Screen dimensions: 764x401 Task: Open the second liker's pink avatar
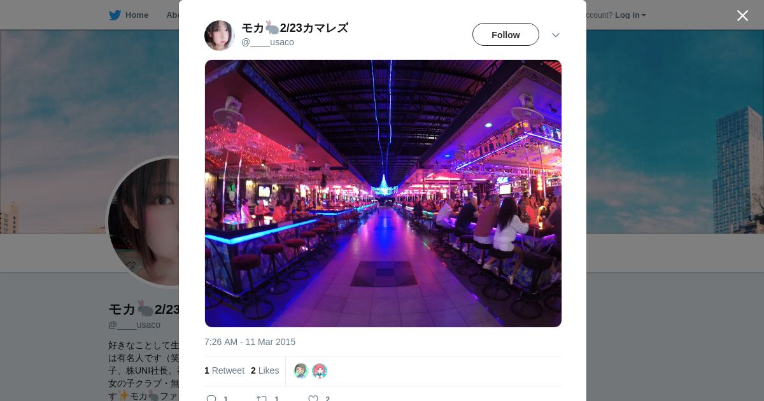click(x=320, y=371)
